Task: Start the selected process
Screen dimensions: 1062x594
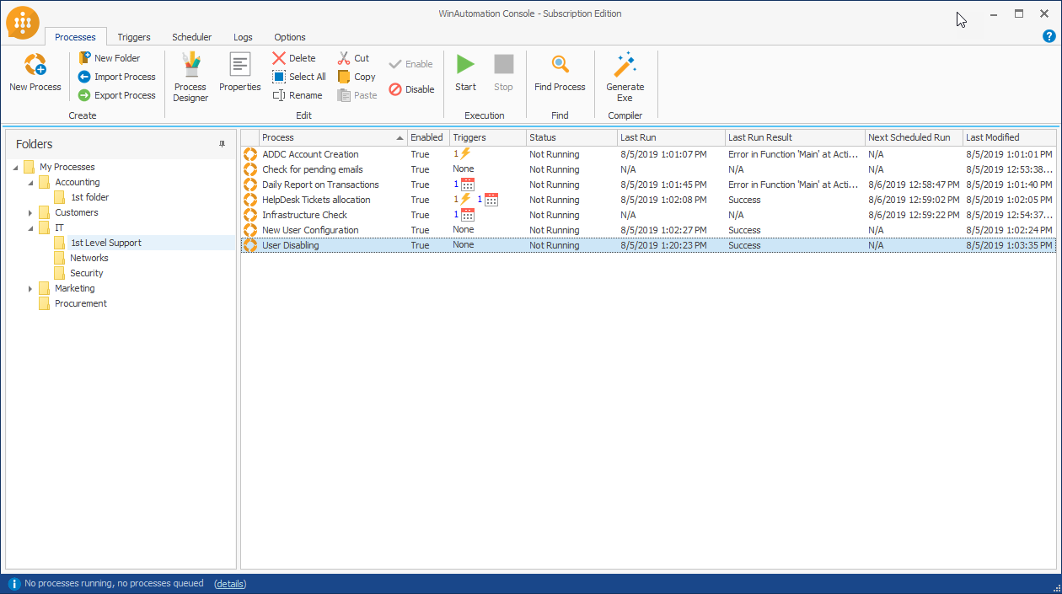Action: [x=465, y=66]
